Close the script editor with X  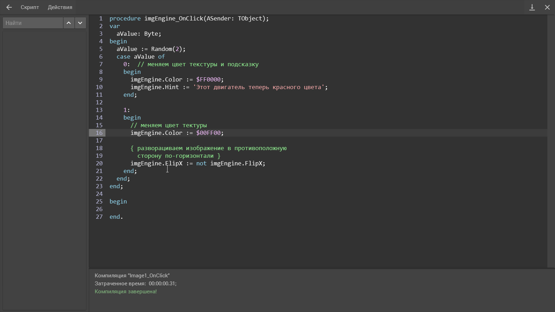click(x=547, y=7)
